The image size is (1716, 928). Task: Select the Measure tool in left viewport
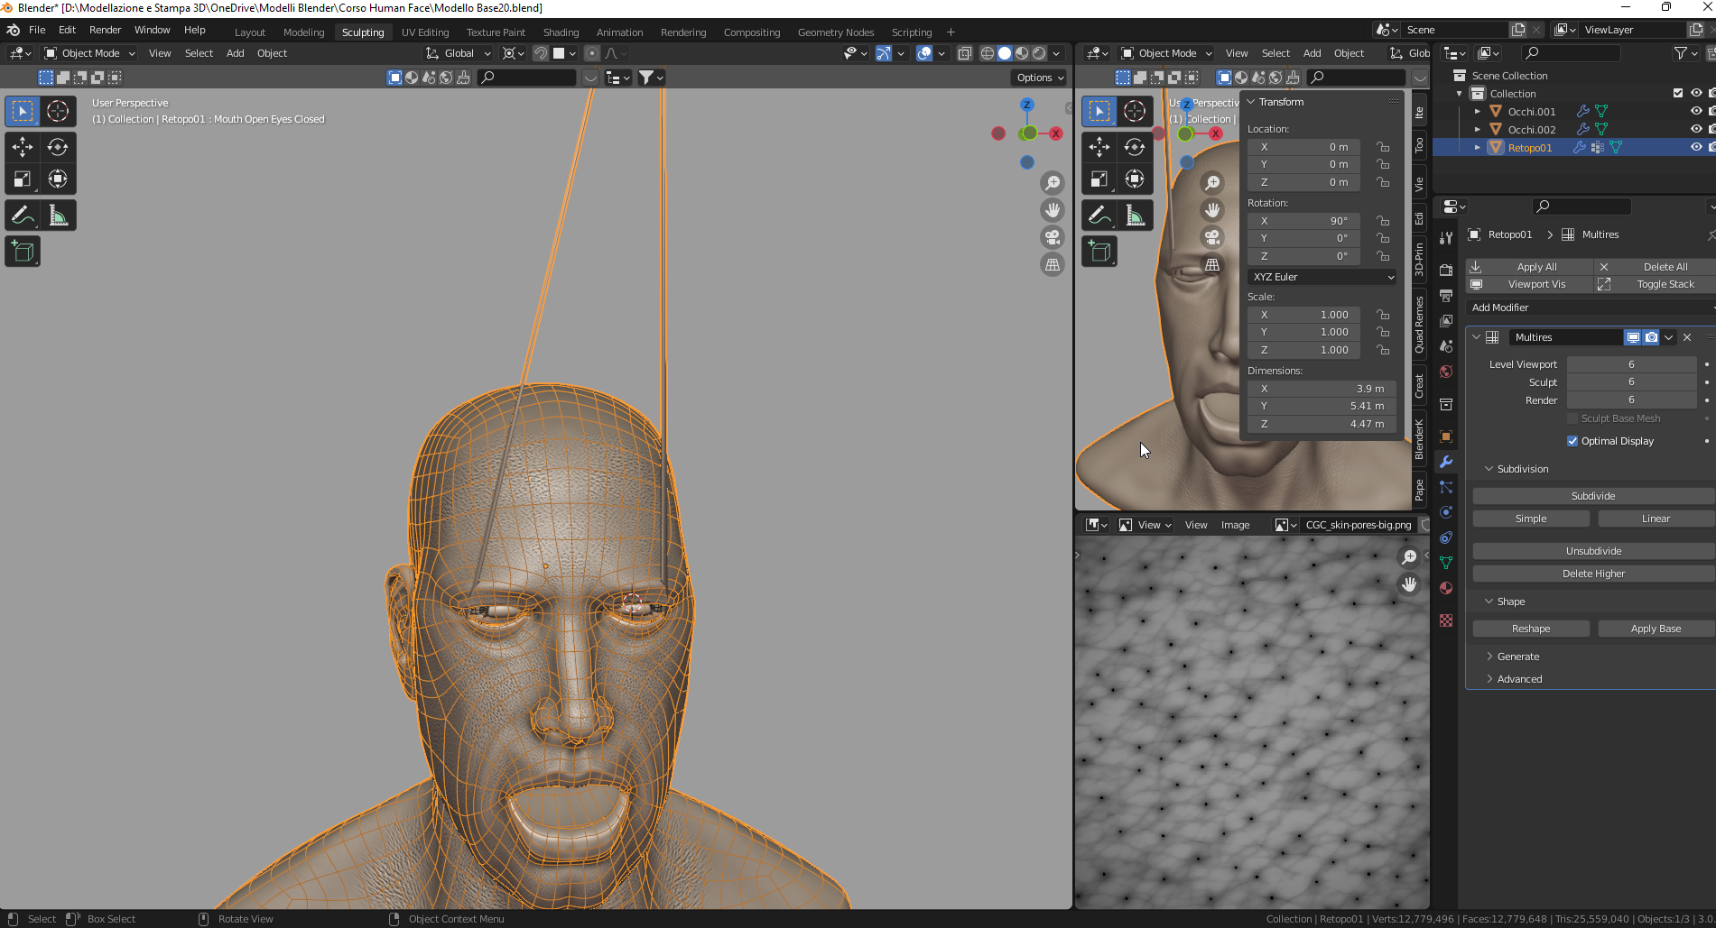tap(58, 216)
